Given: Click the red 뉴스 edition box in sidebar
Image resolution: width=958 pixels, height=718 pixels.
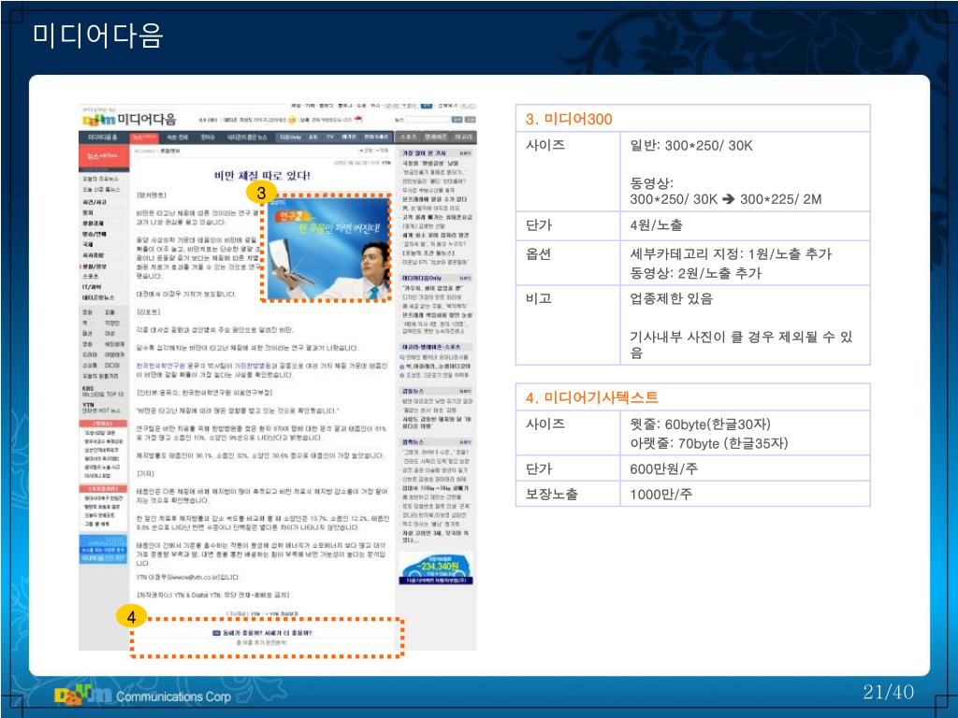Looking at the screenshot, I should click(105, 157).
